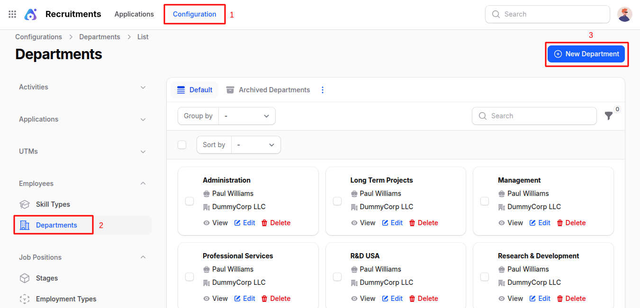This screenshot has height=308, width=640.
Task: Click the Departments building icon in sidebar
Action: (x=24, y=225)
